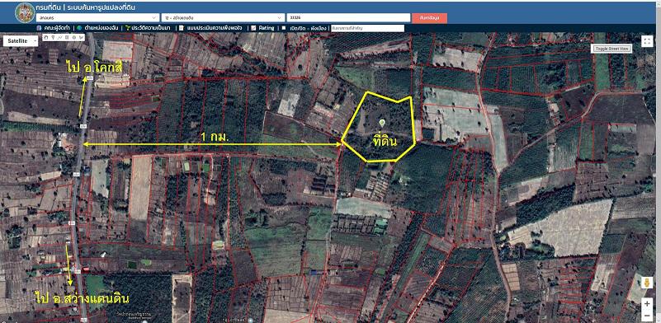Screen dimensions: 661x323
Task: Expand the district selection dropdown
Action: [x=223, y=17]
